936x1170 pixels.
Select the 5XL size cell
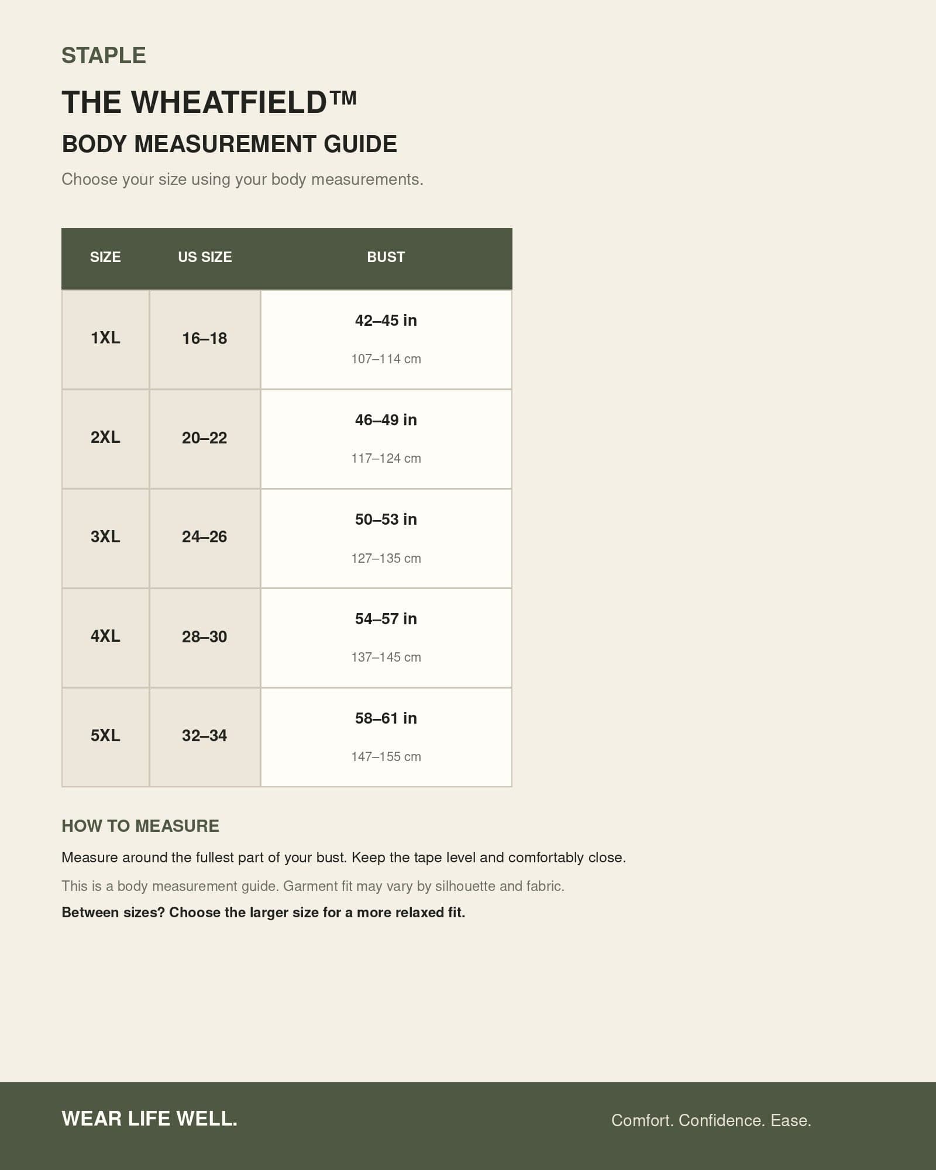coord(105,737)
